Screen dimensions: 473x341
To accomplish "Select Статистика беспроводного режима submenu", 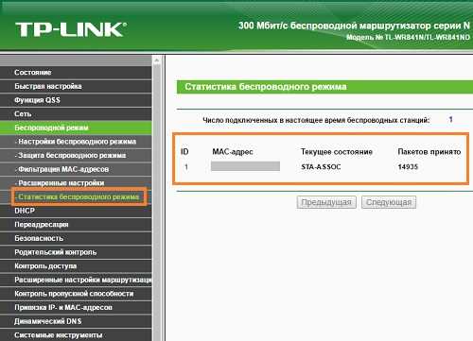I will (x=79, y=196).
